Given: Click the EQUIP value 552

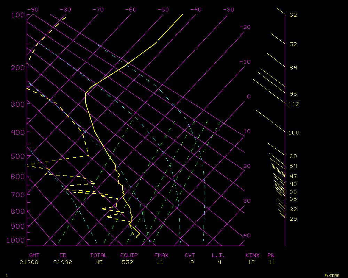Looking at the screenshot, I should [127, 262].
